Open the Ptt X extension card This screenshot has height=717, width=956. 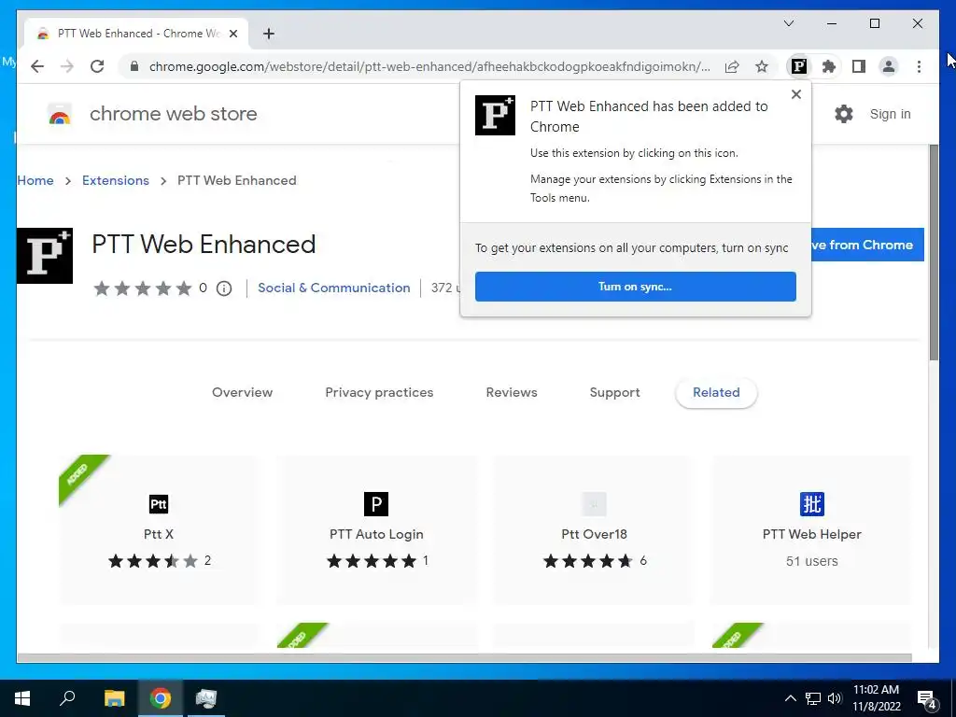(x=159, y=530)
